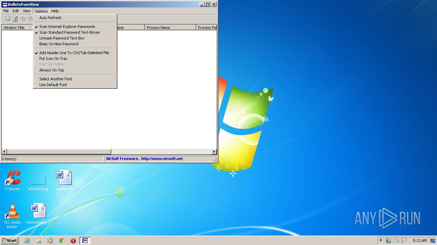This screenshot has height=245, width=437.
Task: Choose Use Default Font
Action: (x=75, y=85)
